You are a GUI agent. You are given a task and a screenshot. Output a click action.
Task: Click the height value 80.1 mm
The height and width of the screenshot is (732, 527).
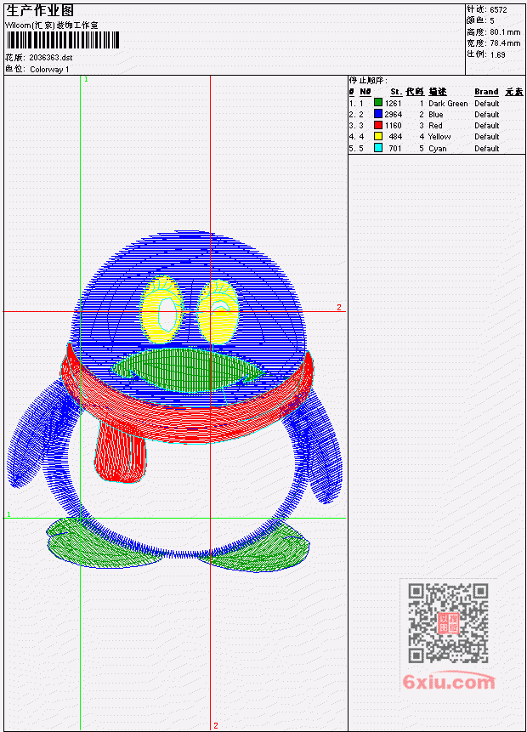point(505,31)
